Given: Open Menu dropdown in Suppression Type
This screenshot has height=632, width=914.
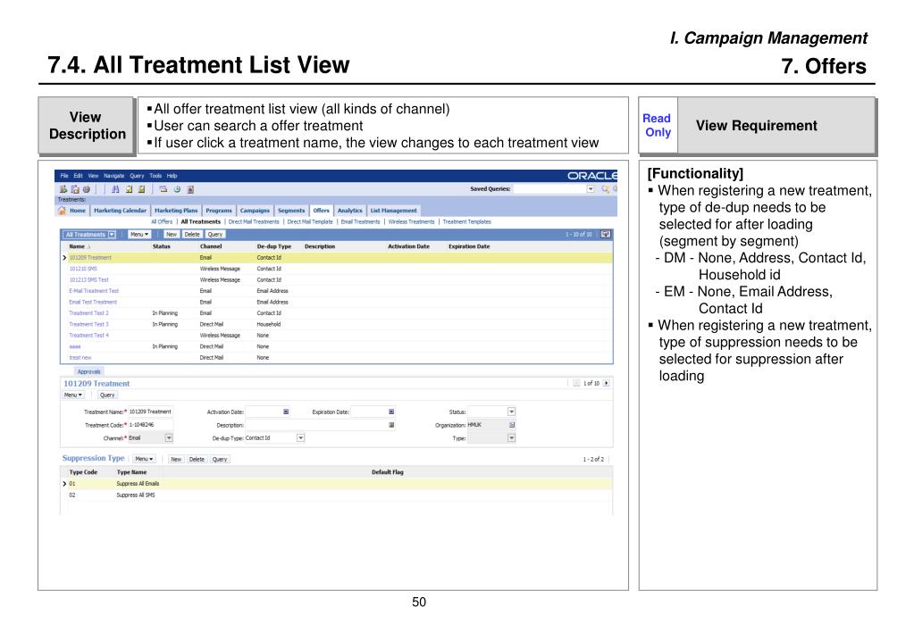Looking at the screenshot, I should [144, 459].
